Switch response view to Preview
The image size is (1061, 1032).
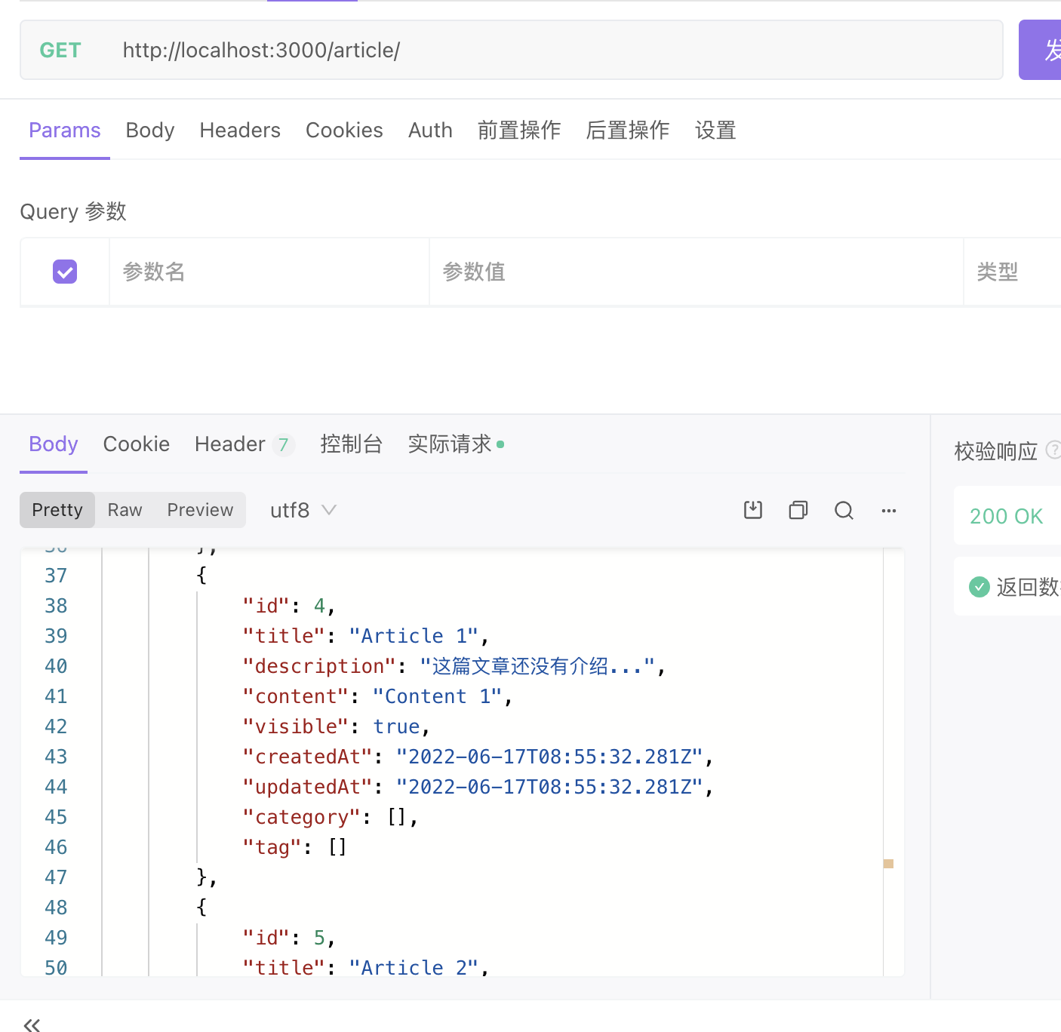tap(200, 511)
